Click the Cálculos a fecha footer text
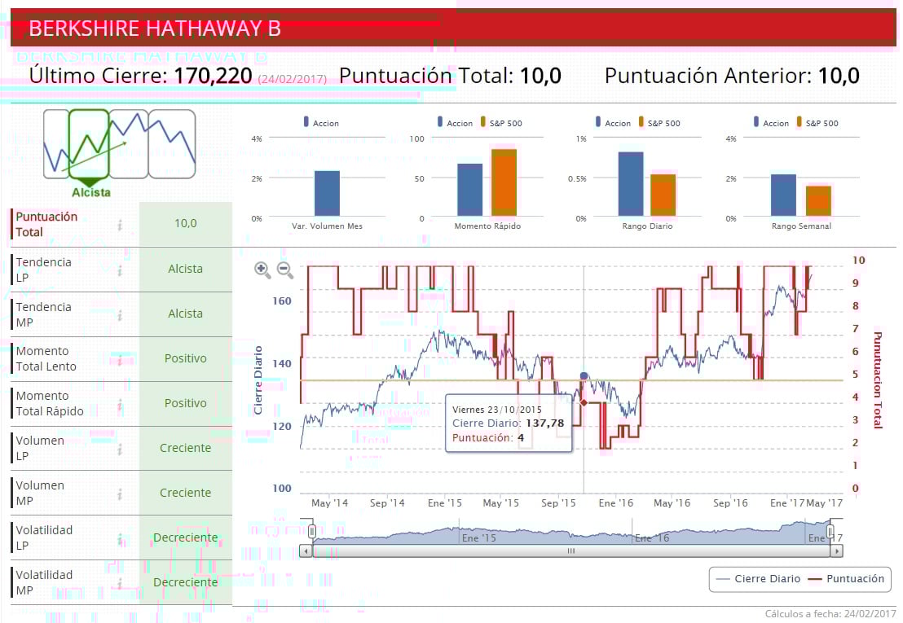 tap(830, 614)
